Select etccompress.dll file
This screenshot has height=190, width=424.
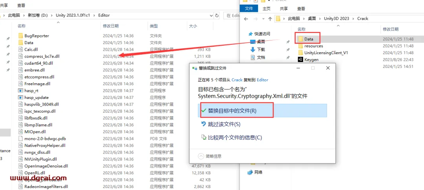pyautogui.click(x=39, y=77)
